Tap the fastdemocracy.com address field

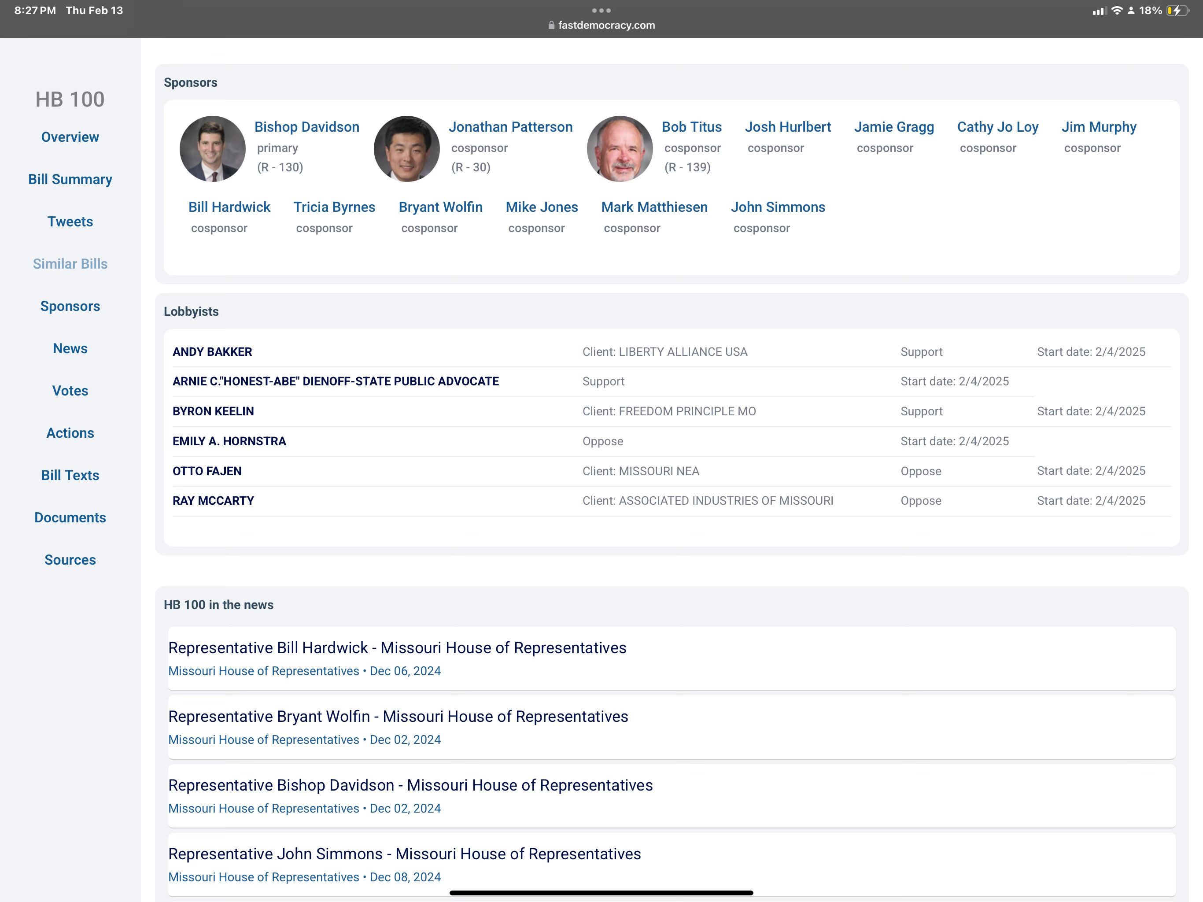tap(606, 25)
